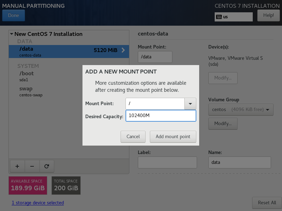This screenshot has width=282, height=211.
Task: Click the reload storage configuration icon
Action: pos(47,166)
